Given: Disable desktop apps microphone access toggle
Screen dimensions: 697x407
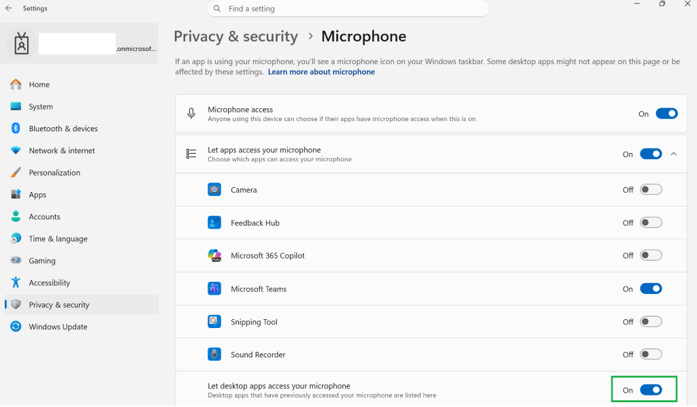Looking at the screenshot, I should (x=651, y=390).
